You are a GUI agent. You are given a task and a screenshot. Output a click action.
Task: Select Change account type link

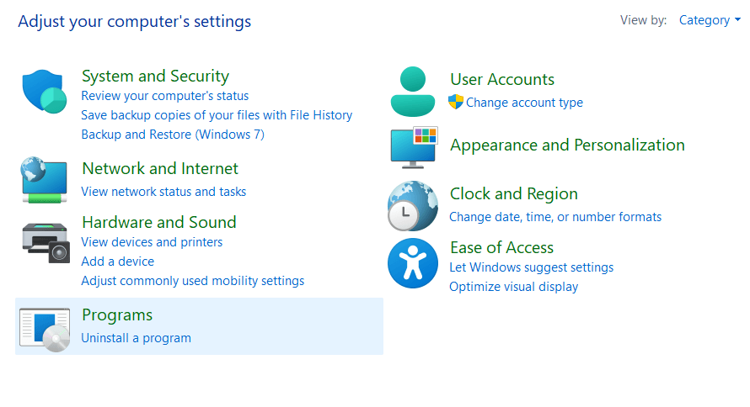click(x=525, y=103)
